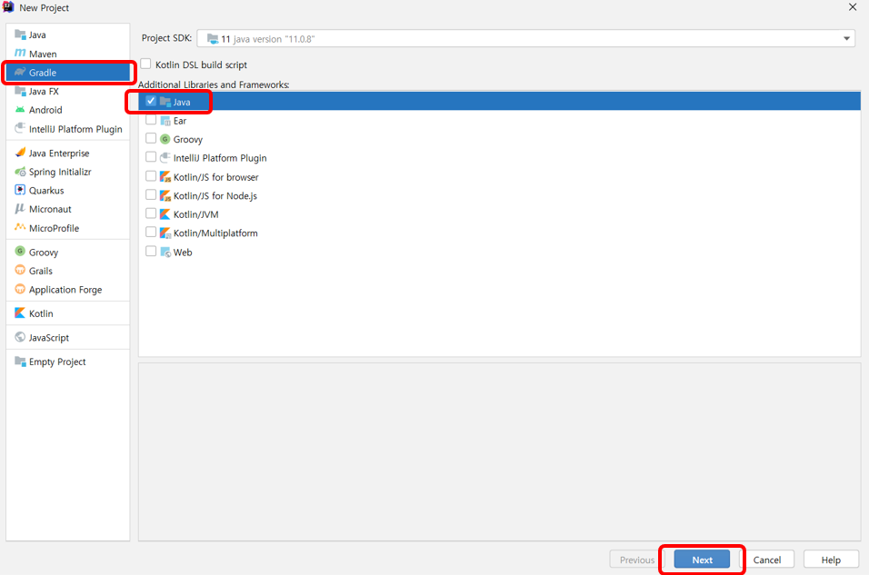869x575 pixels.
Task: Check the Kotlin/Multiplatform checkbox
Action: coord(151,233)
